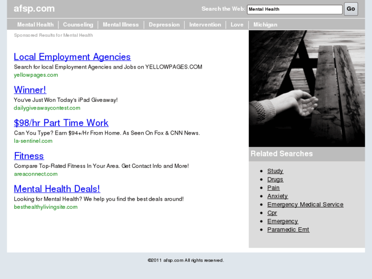Click the 'Can You Type?' description text
Viewport: 372px width, 279px height.
point(107,133)
